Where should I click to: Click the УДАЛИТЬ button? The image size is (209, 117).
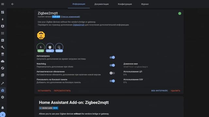point(175,91)
